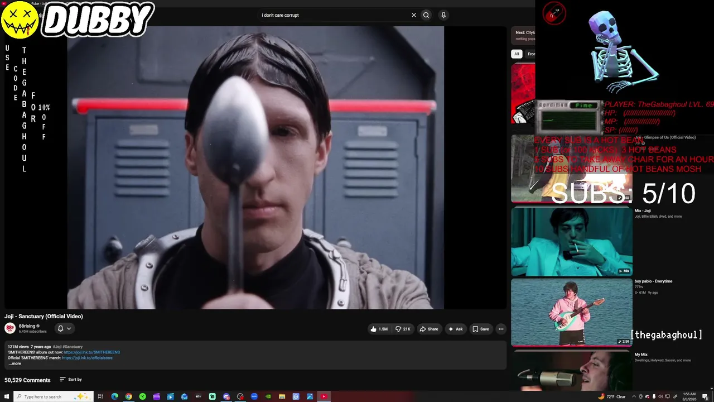Dislike the video showing 21K
714x402 pixels.
click(403, 329)
